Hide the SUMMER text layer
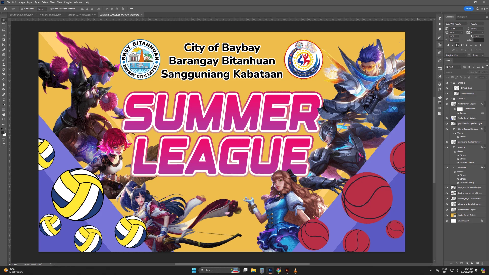The width and height of the screenshot is (489, 275). coord(447,168)
